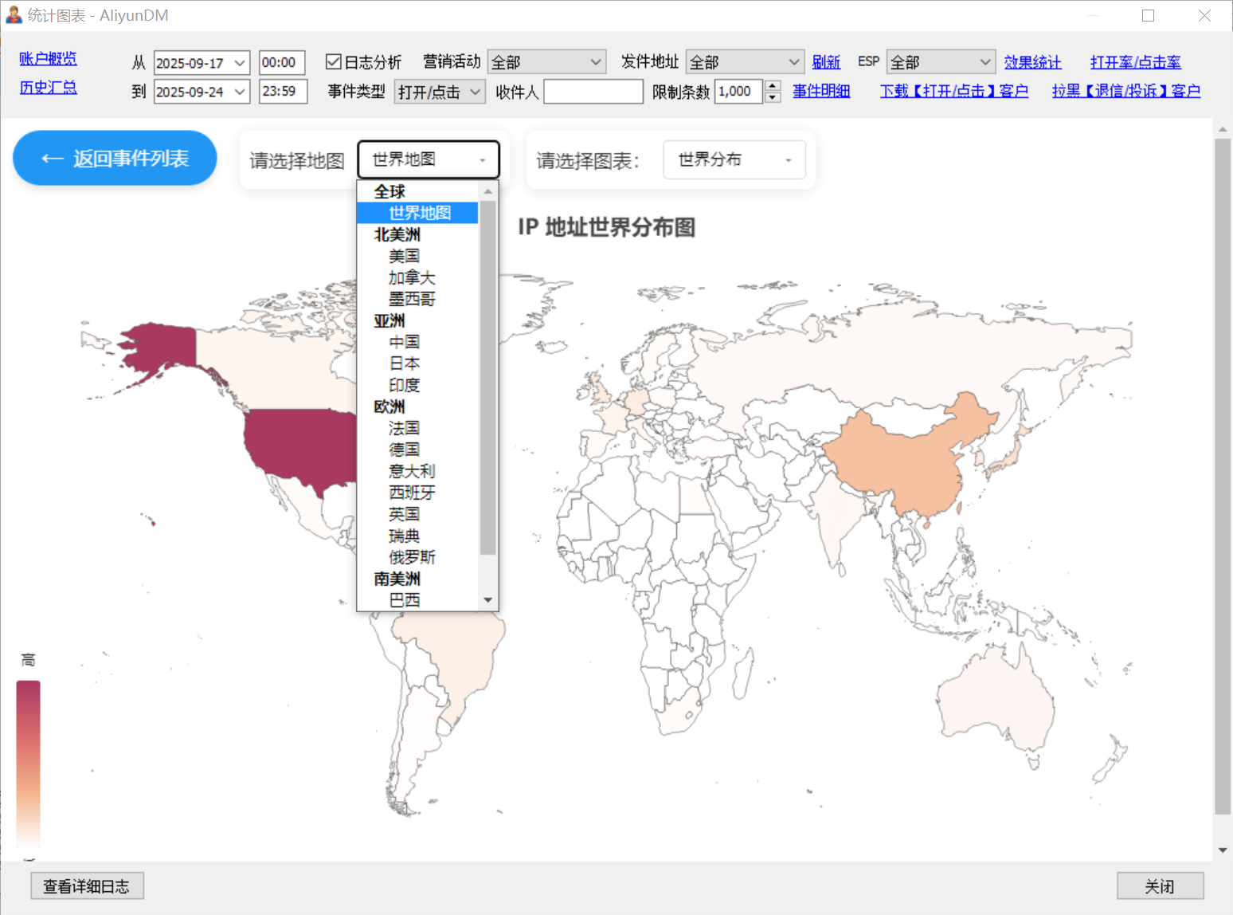Click the 查看详细日志 button
The image size is (1233, 915).
[87, 886]
